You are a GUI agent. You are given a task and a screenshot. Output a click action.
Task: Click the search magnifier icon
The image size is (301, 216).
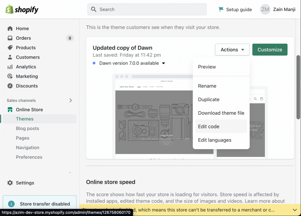[x=93, y=9]
